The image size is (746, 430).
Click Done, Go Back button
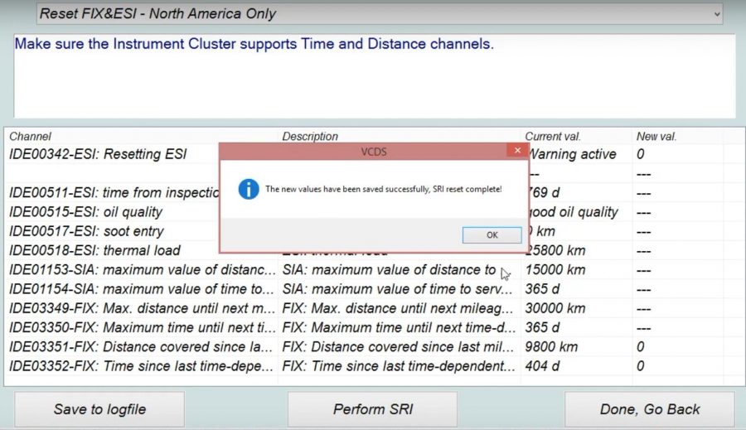click(649, 409)
